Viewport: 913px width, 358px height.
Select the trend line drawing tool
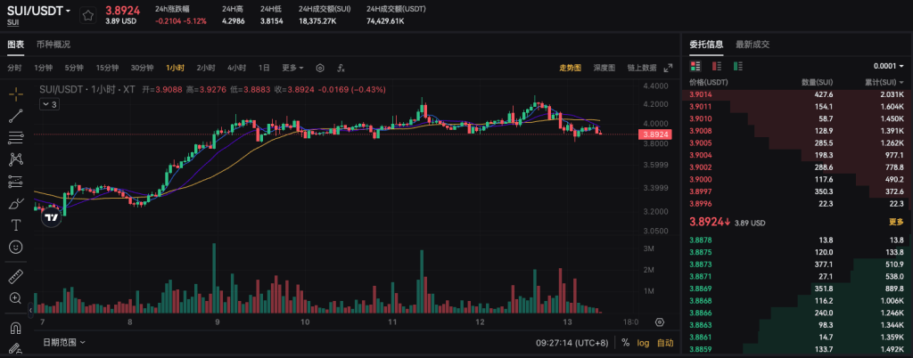[16, 115]
